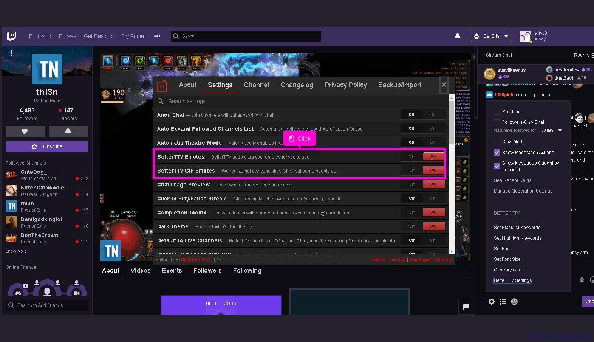Open chat settings gear icon

[x=492, y=302]
